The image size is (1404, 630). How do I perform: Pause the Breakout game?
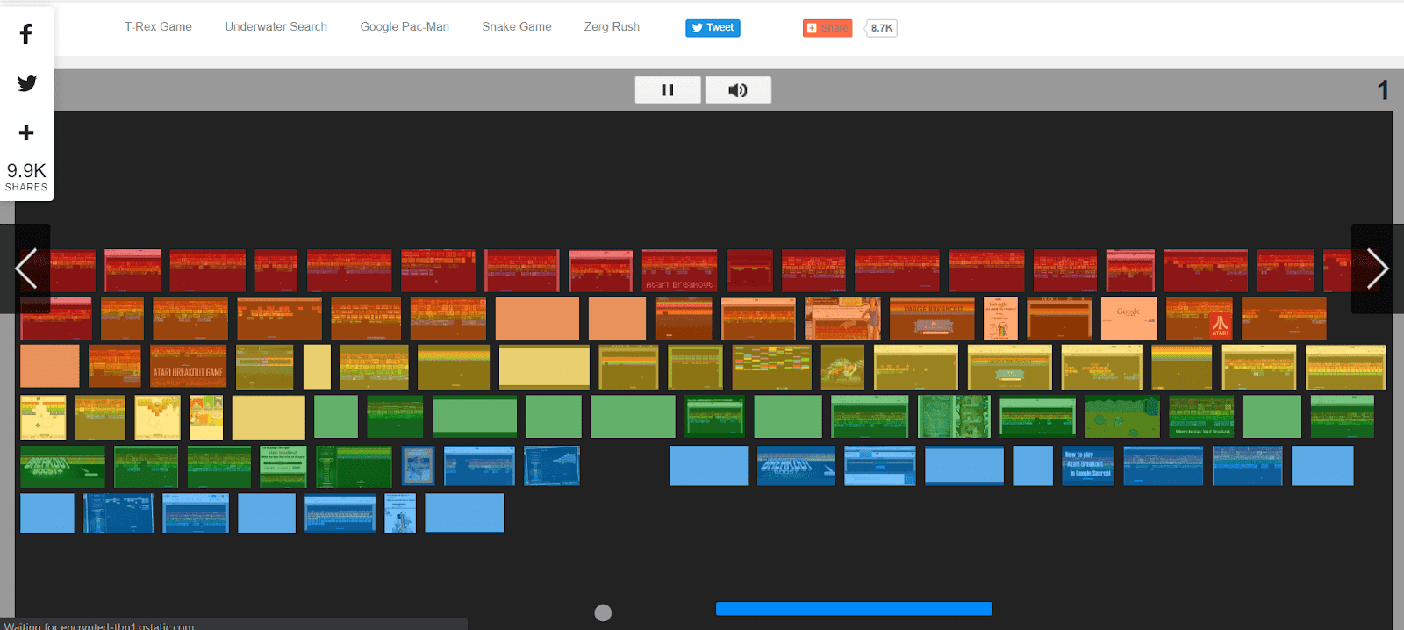668,89
